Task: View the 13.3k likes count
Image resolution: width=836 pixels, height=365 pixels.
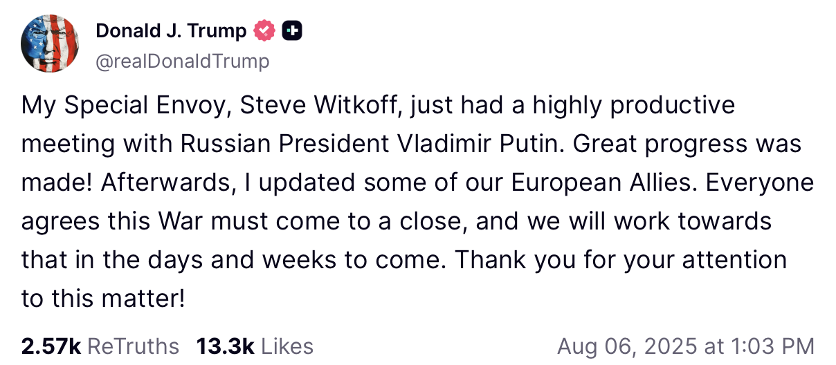Action: point(226,346)
